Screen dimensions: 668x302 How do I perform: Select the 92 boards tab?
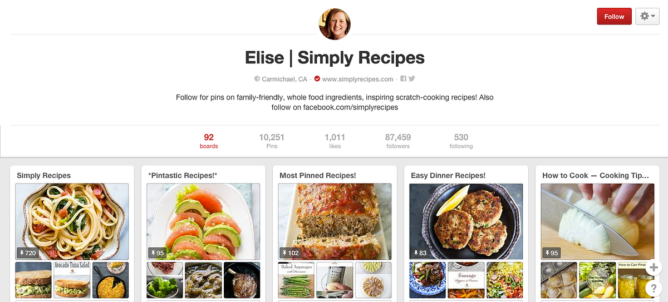point(209,141)
